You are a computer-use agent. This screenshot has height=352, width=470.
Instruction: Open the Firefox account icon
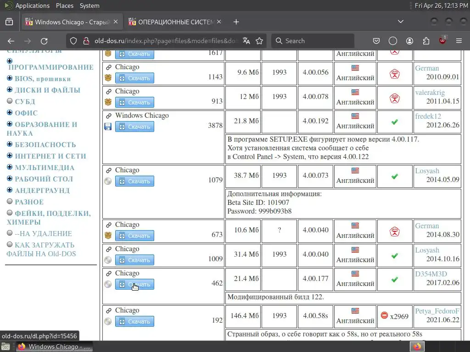(x=409, y=41)
